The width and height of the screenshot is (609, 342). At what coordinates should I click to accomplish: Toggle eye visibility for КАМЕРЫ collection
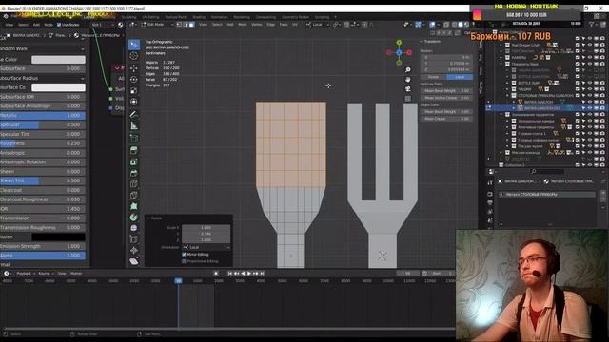590,57
